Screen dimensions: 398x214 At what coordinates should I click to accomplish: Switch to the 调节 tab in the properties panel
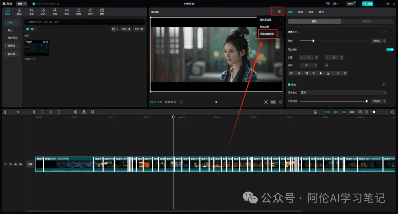click(x=321, y=12)
